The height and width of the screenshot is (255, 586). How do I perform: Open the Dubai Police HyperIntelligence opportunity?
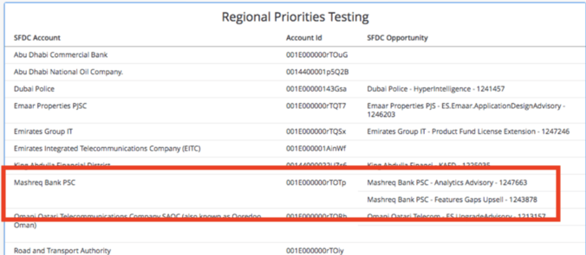click(436, 89)
